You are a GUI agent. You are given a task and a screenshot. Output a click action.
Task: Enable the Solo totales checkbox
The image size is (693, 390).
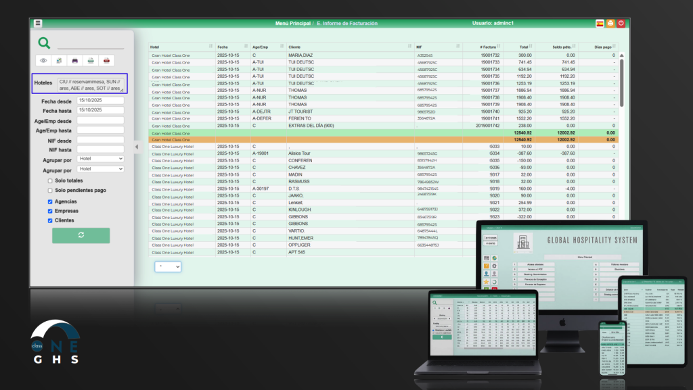coord(50,181)
